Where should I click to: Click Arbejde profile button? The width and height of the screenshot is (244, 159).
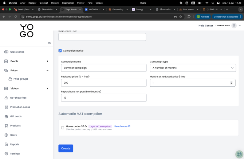(203, 17)
